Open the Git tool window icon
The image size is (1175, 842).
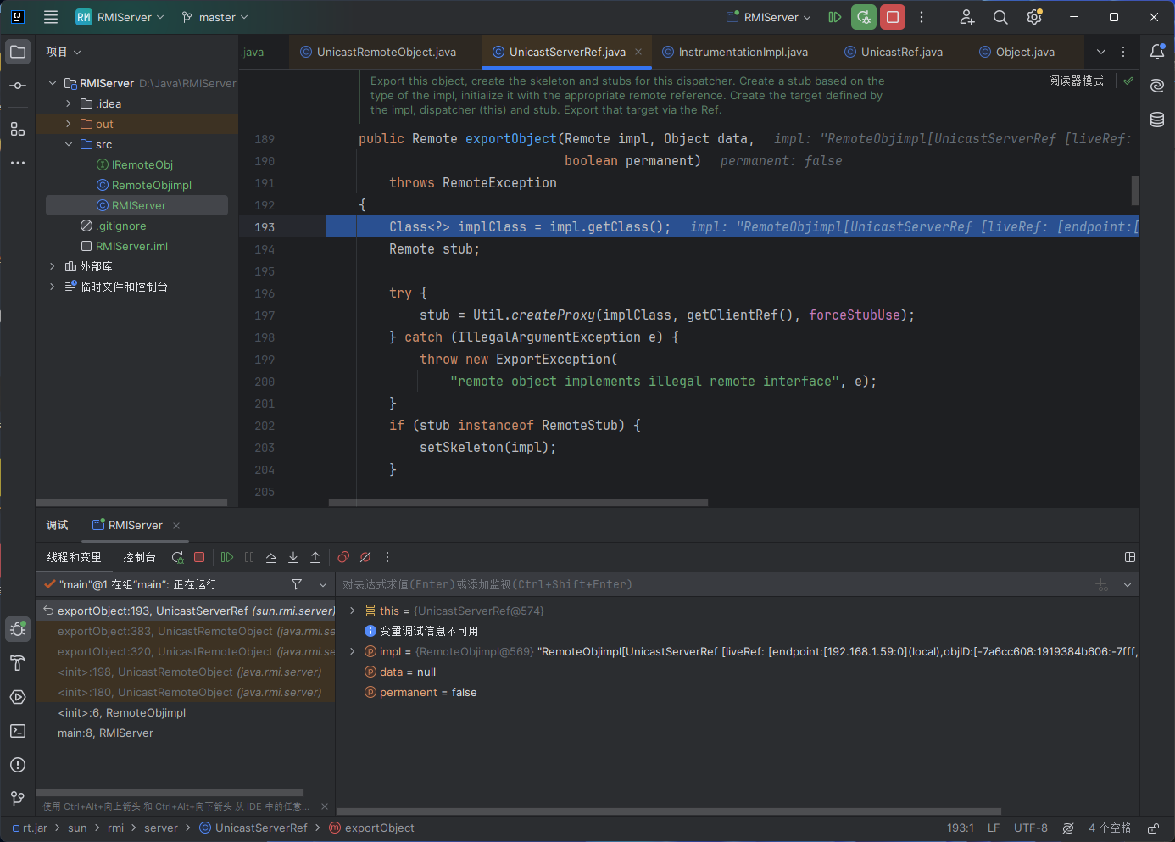tap(18, 799)
